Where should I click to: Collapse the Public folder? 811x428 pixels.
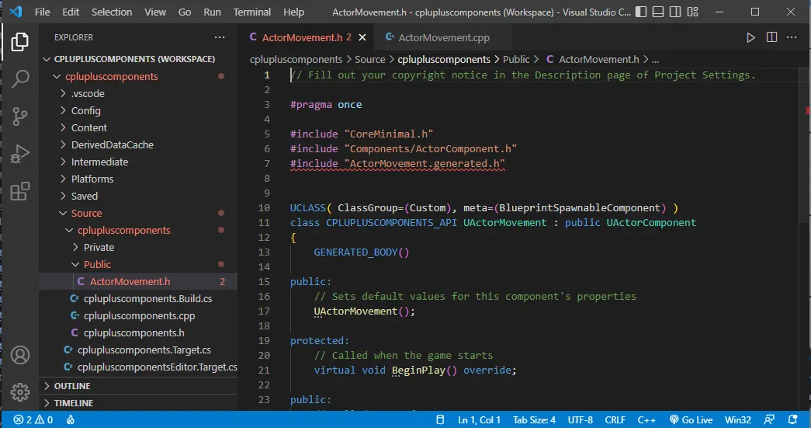139,264
